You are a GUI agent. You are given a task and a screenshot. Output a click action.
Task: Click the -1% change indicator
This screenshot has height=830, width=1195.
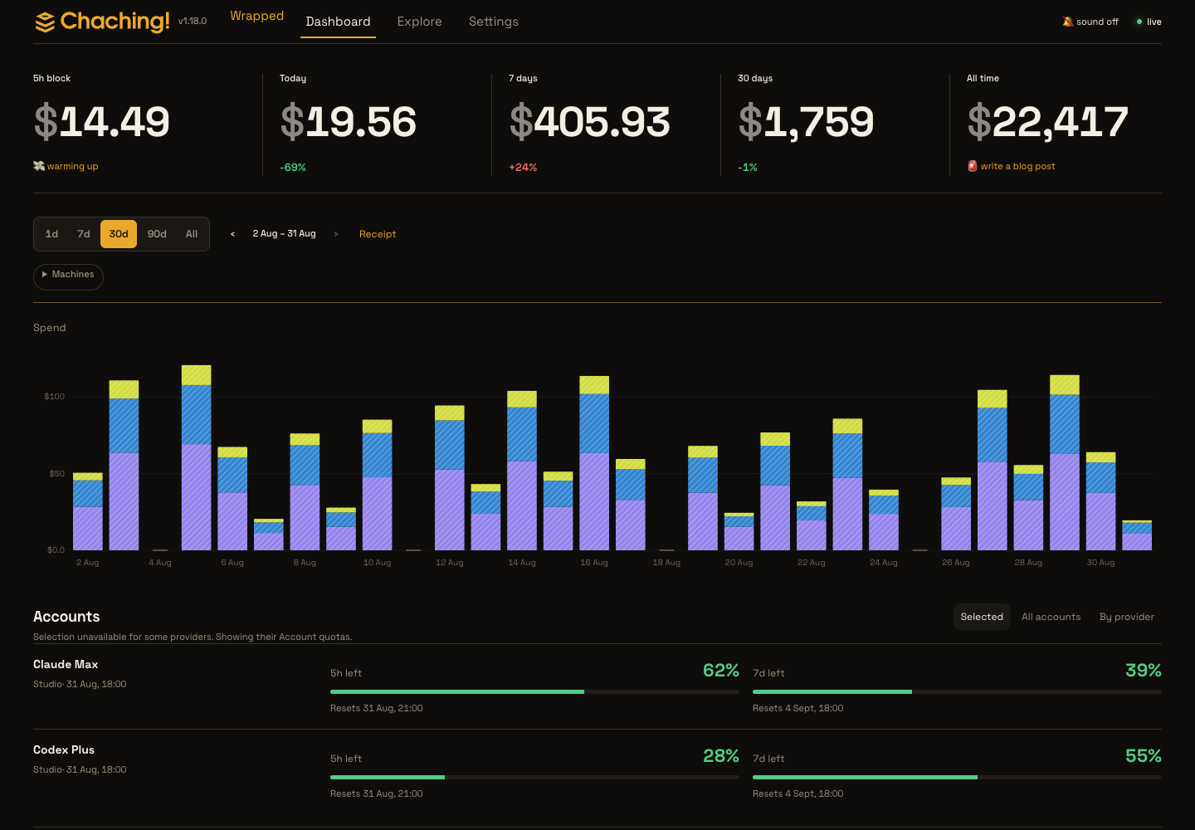(748, 167)
